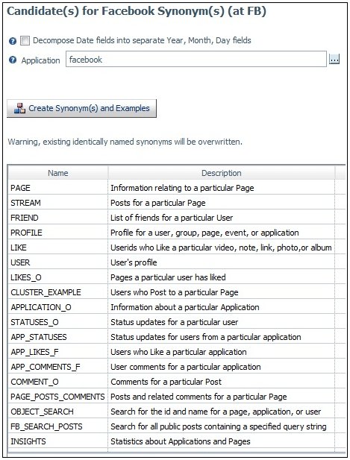Select the OBJECT_SEARCH candidate
This screenshot has height=460, width=350.
[x=176, y=412]
